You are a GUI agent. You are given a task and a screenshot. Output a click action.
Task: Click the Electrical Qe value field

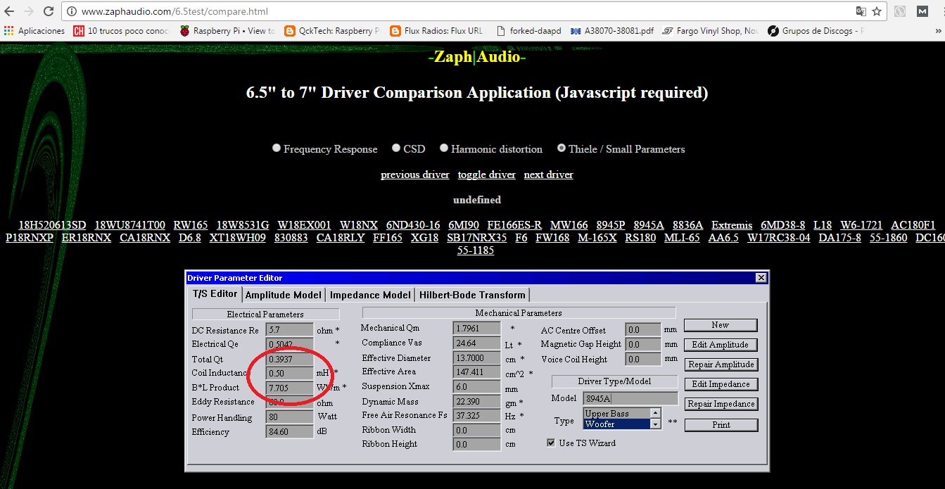click(x=289, y=344)
